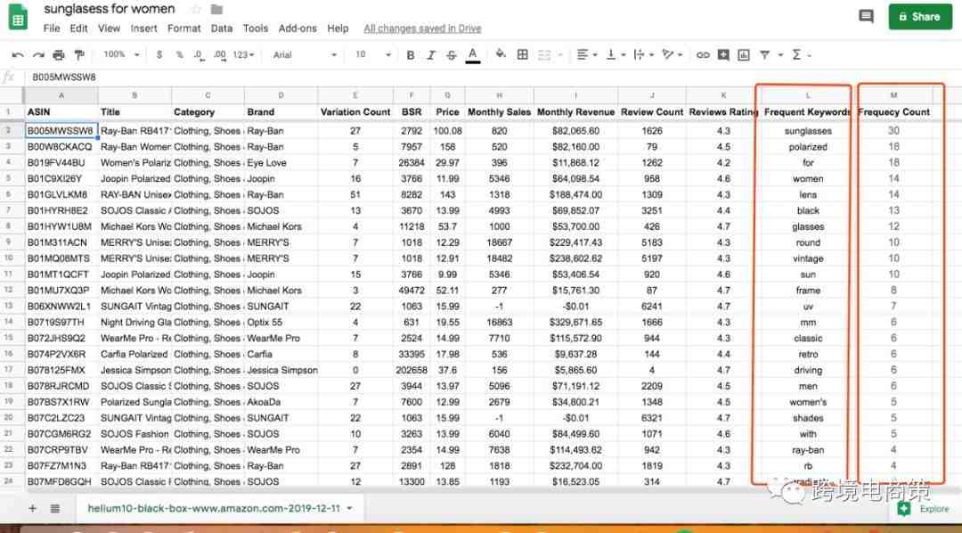
Task: Click the undo arrow in the toolbar
Action: tap(18, 55)
